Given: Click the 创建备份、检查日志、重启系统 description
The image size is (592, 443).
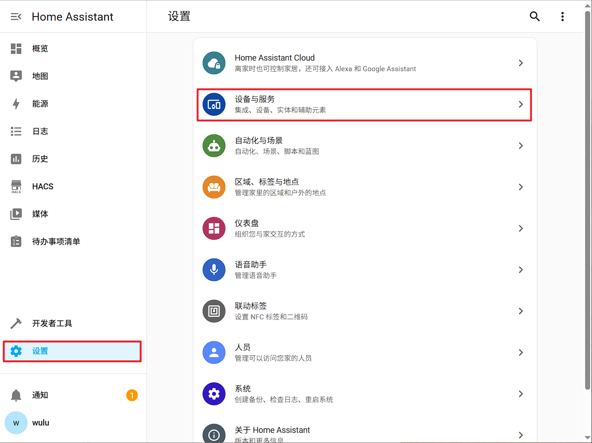Looking at the screenshot, I should tap(284, 400).
